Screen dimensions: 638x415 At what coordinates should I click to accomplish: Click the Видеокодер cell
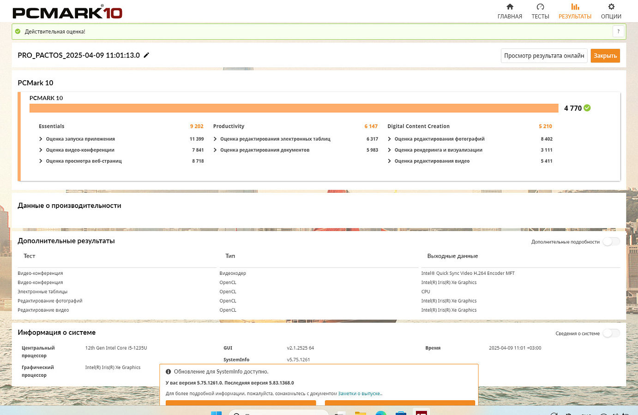click(233, 273)
